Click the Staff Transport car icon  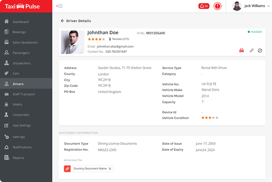pos(7,94)
